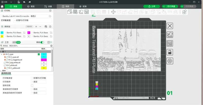Screen dimensions: 203x105
Task: Open filament 2 Bambu PLA Basic dropdown
Action: click(x=40, y=33)
